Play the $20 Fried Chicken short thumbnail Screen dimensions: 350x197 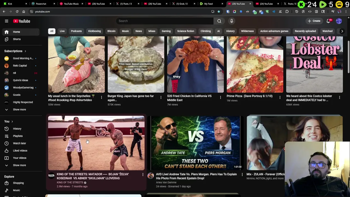coord(196,65)
